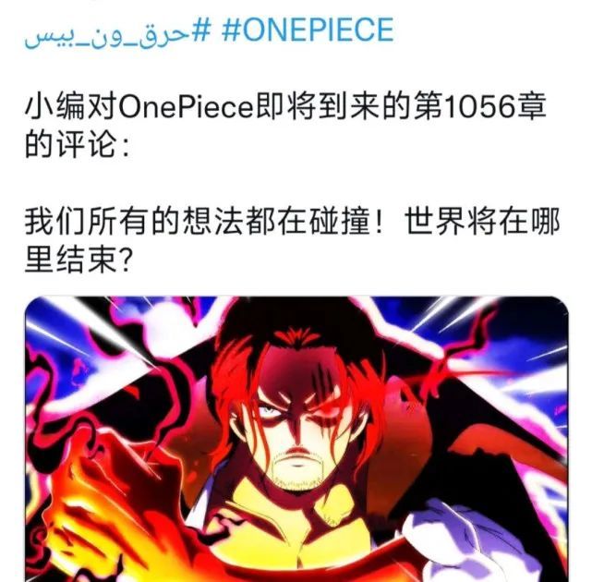Click the number 1056 in the post
The image size is (592, 582).
pyautogui.click(x=479, y=107)
